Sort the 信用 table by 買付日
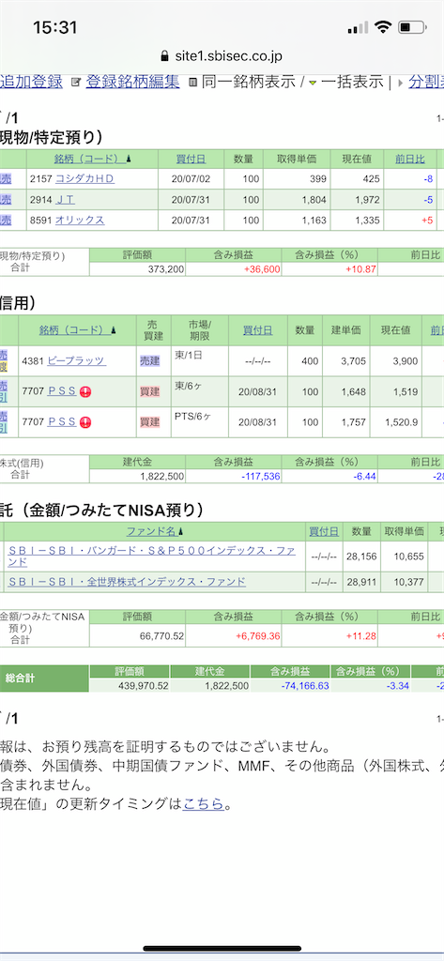The image size is (444, 961). point(258,330)
